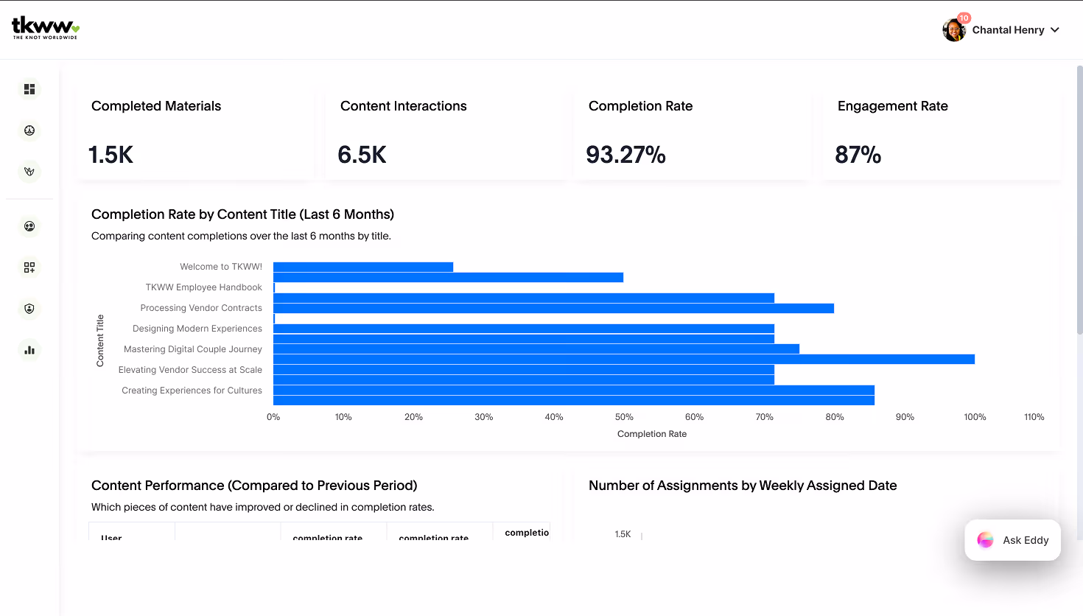Viewport: 1083px width, 616px height.
Task: Click the gradient swirl icon on Ask Eddy
Action: (x=985, y=539)
